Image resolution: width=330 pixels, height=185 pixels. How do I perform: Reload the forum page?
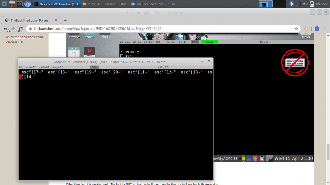tap(21, 29)
